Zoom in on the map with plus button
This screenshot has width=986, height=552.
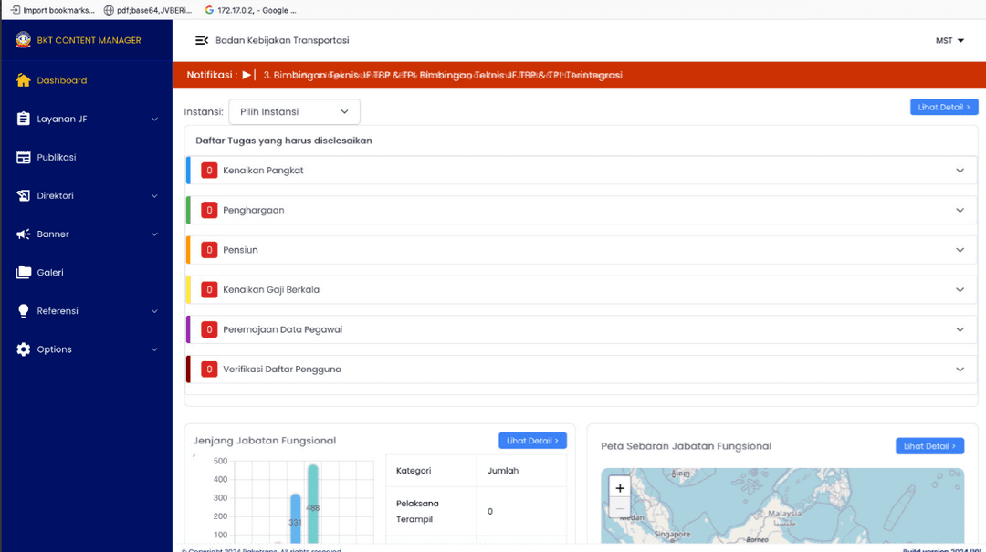tap(619, 488)
